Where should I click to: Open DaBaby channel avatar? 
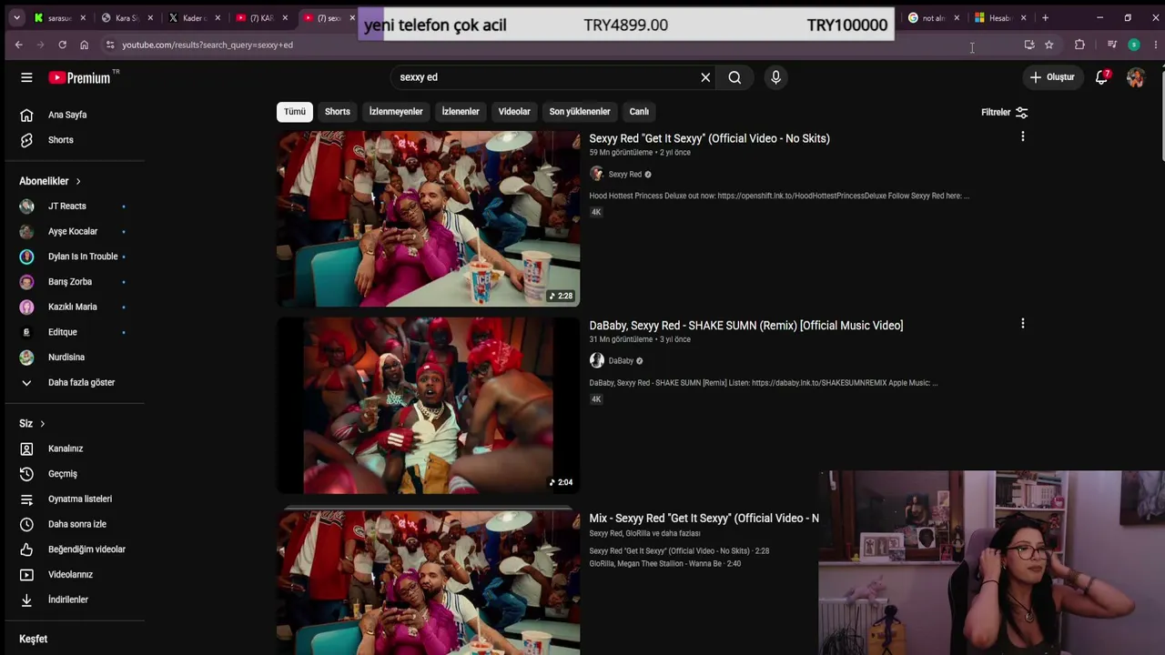coord(597,361)
